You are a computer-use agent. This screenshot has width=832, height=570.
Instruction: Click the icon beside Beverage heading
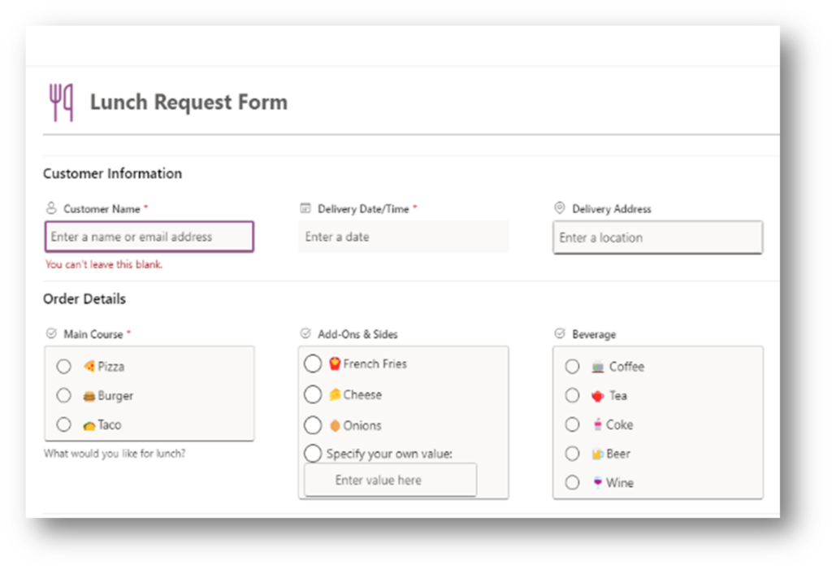pos(561,333)
